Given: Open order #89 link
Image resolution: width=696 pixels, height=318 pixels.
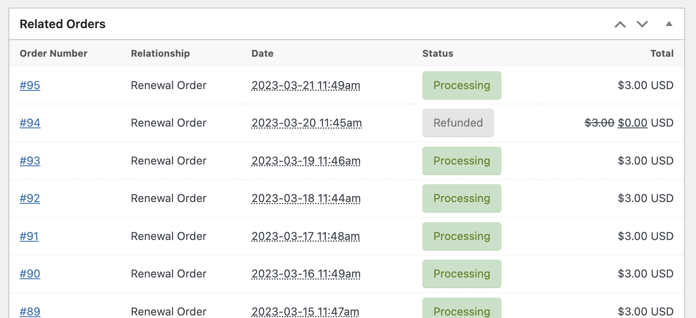Looking at the screenshot, I should tap(30, 311).
